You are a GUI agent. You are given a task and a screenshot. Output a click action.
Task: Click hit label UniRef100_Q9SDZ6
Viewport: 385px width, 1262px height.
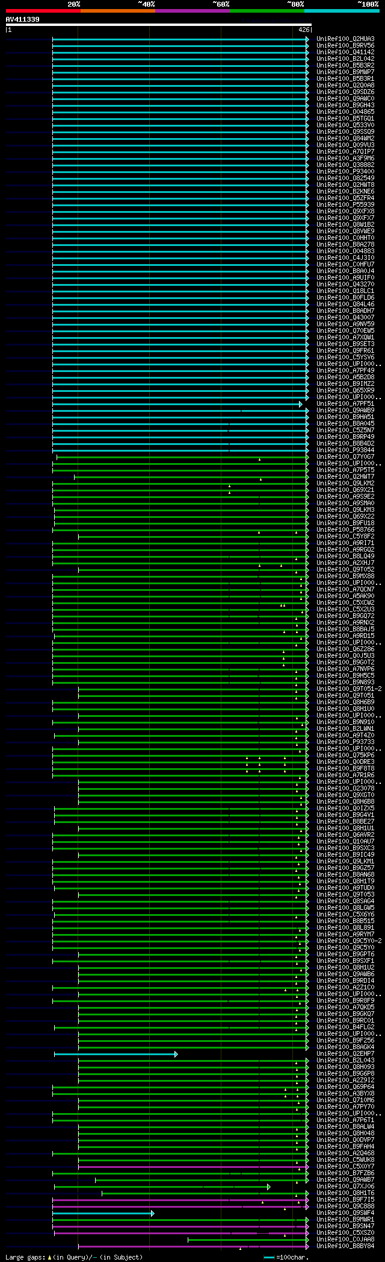pyautogui.click(x=345, y=92)
